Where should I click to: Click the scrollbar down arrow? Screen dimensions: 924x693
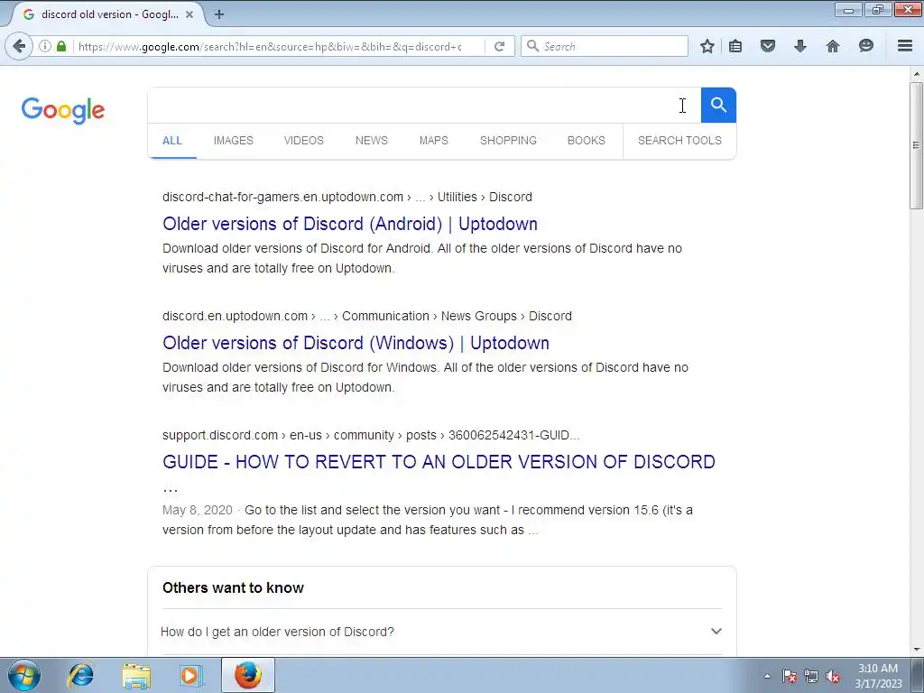[x=916, y=650]
